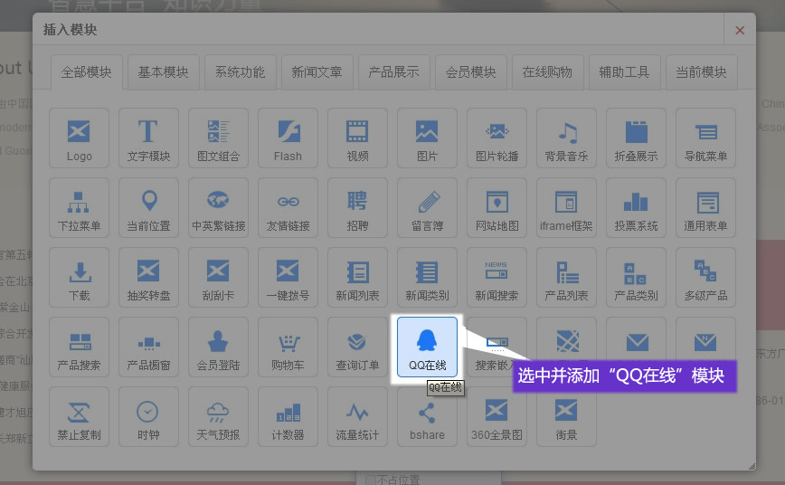Select the QQ在线 module icon
785x485 pixels.
click(427, 347)
